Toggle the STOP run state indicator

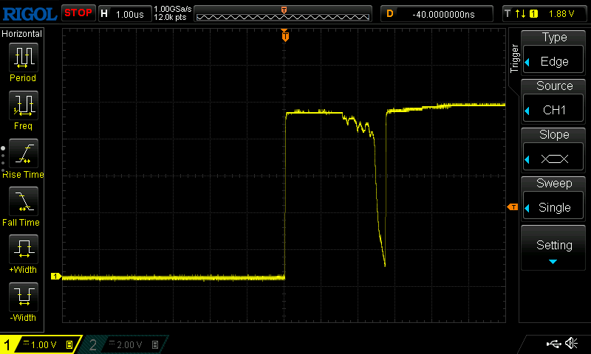78,13
